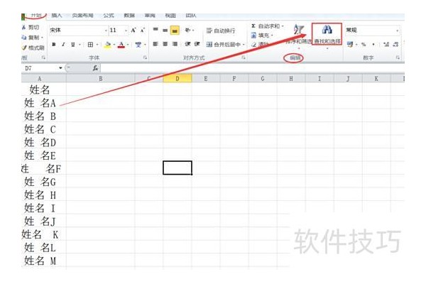Expand the underline style arrow
The width and height of the screenshot is (426, 284).
coord(80,45)
